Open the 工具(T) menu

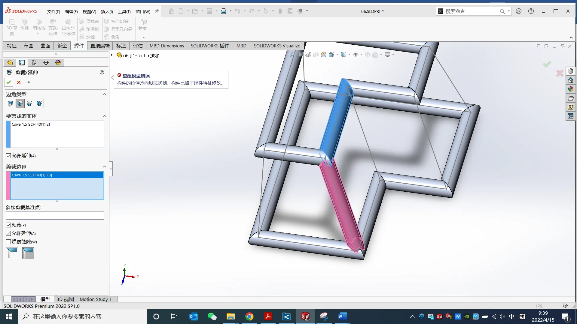(x=124, y=11)
